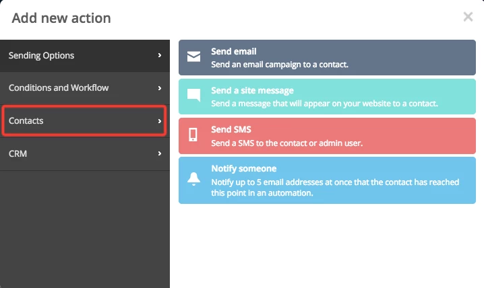Click 'Notify up to 5 email addresses' description
Viewport: 484px width, 288px height.
coord(335,188)
